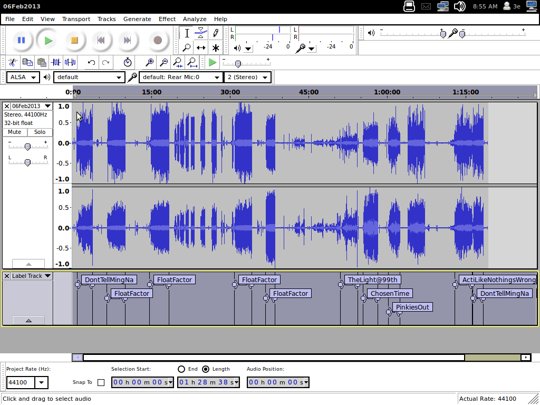Select the End radio button
Image resolution: width=540 pixels, height=405 pixels.
(181, 369)
